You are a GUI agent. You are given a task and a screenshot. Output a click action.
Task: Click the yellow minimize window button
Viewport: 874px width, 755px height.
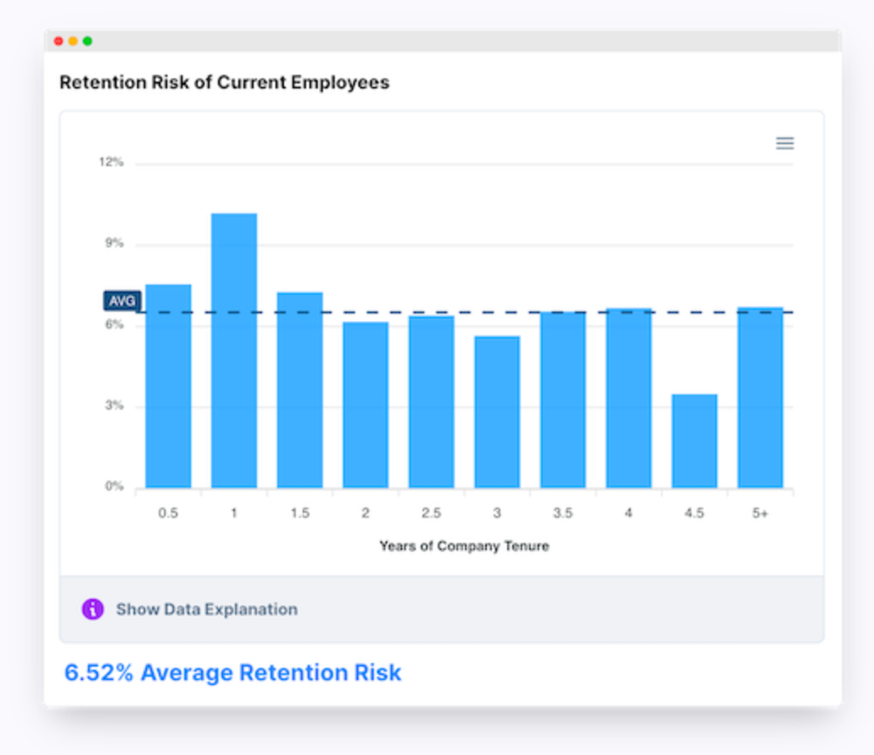click(x=73, y=41)
